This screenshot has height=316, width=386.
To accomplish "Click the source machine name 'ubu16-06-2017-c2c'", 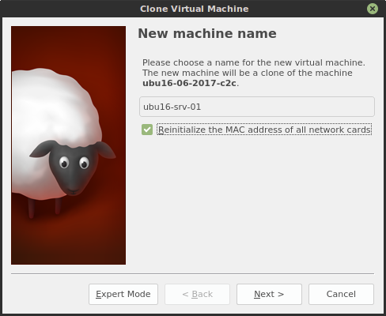I will (x=189, y=83).
